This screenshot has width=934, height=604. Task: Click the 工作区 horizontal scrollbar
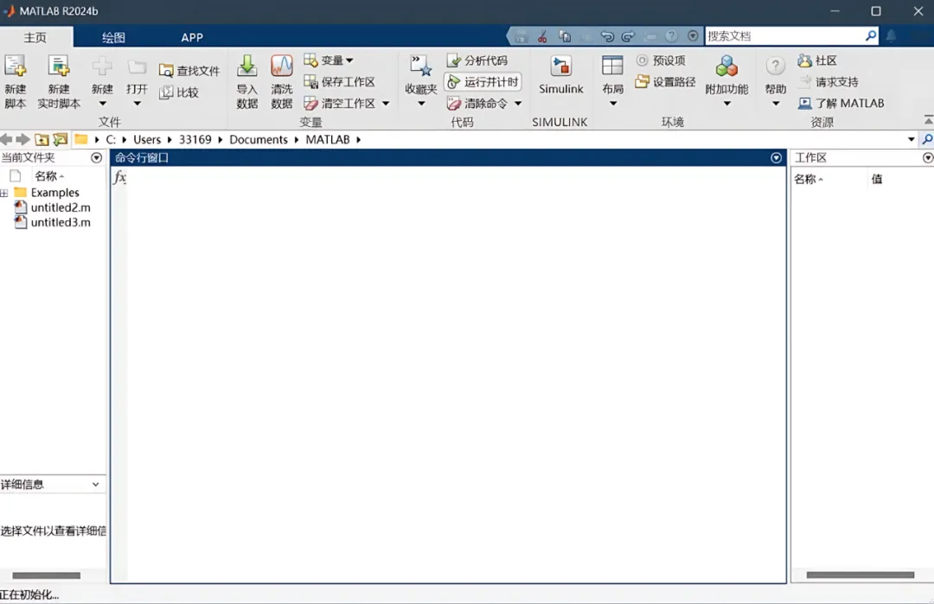pyautogui.click(x=860, y=575)
